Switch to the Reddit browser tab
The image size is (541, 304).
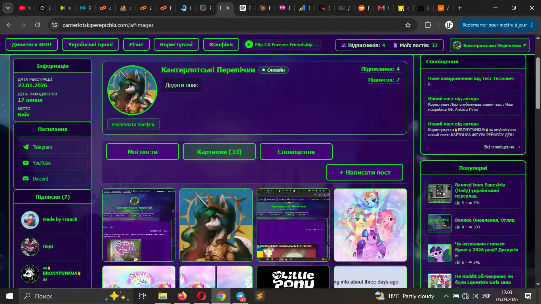coord(364,8)
